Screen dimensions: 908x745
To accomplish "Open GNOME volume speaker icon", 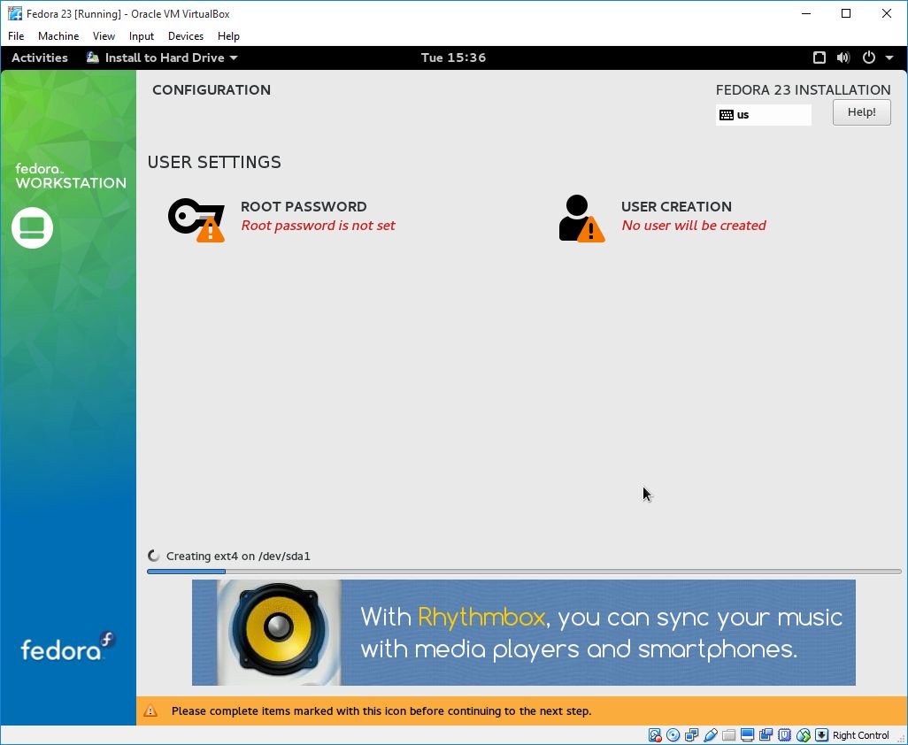I will click(843, 58).
